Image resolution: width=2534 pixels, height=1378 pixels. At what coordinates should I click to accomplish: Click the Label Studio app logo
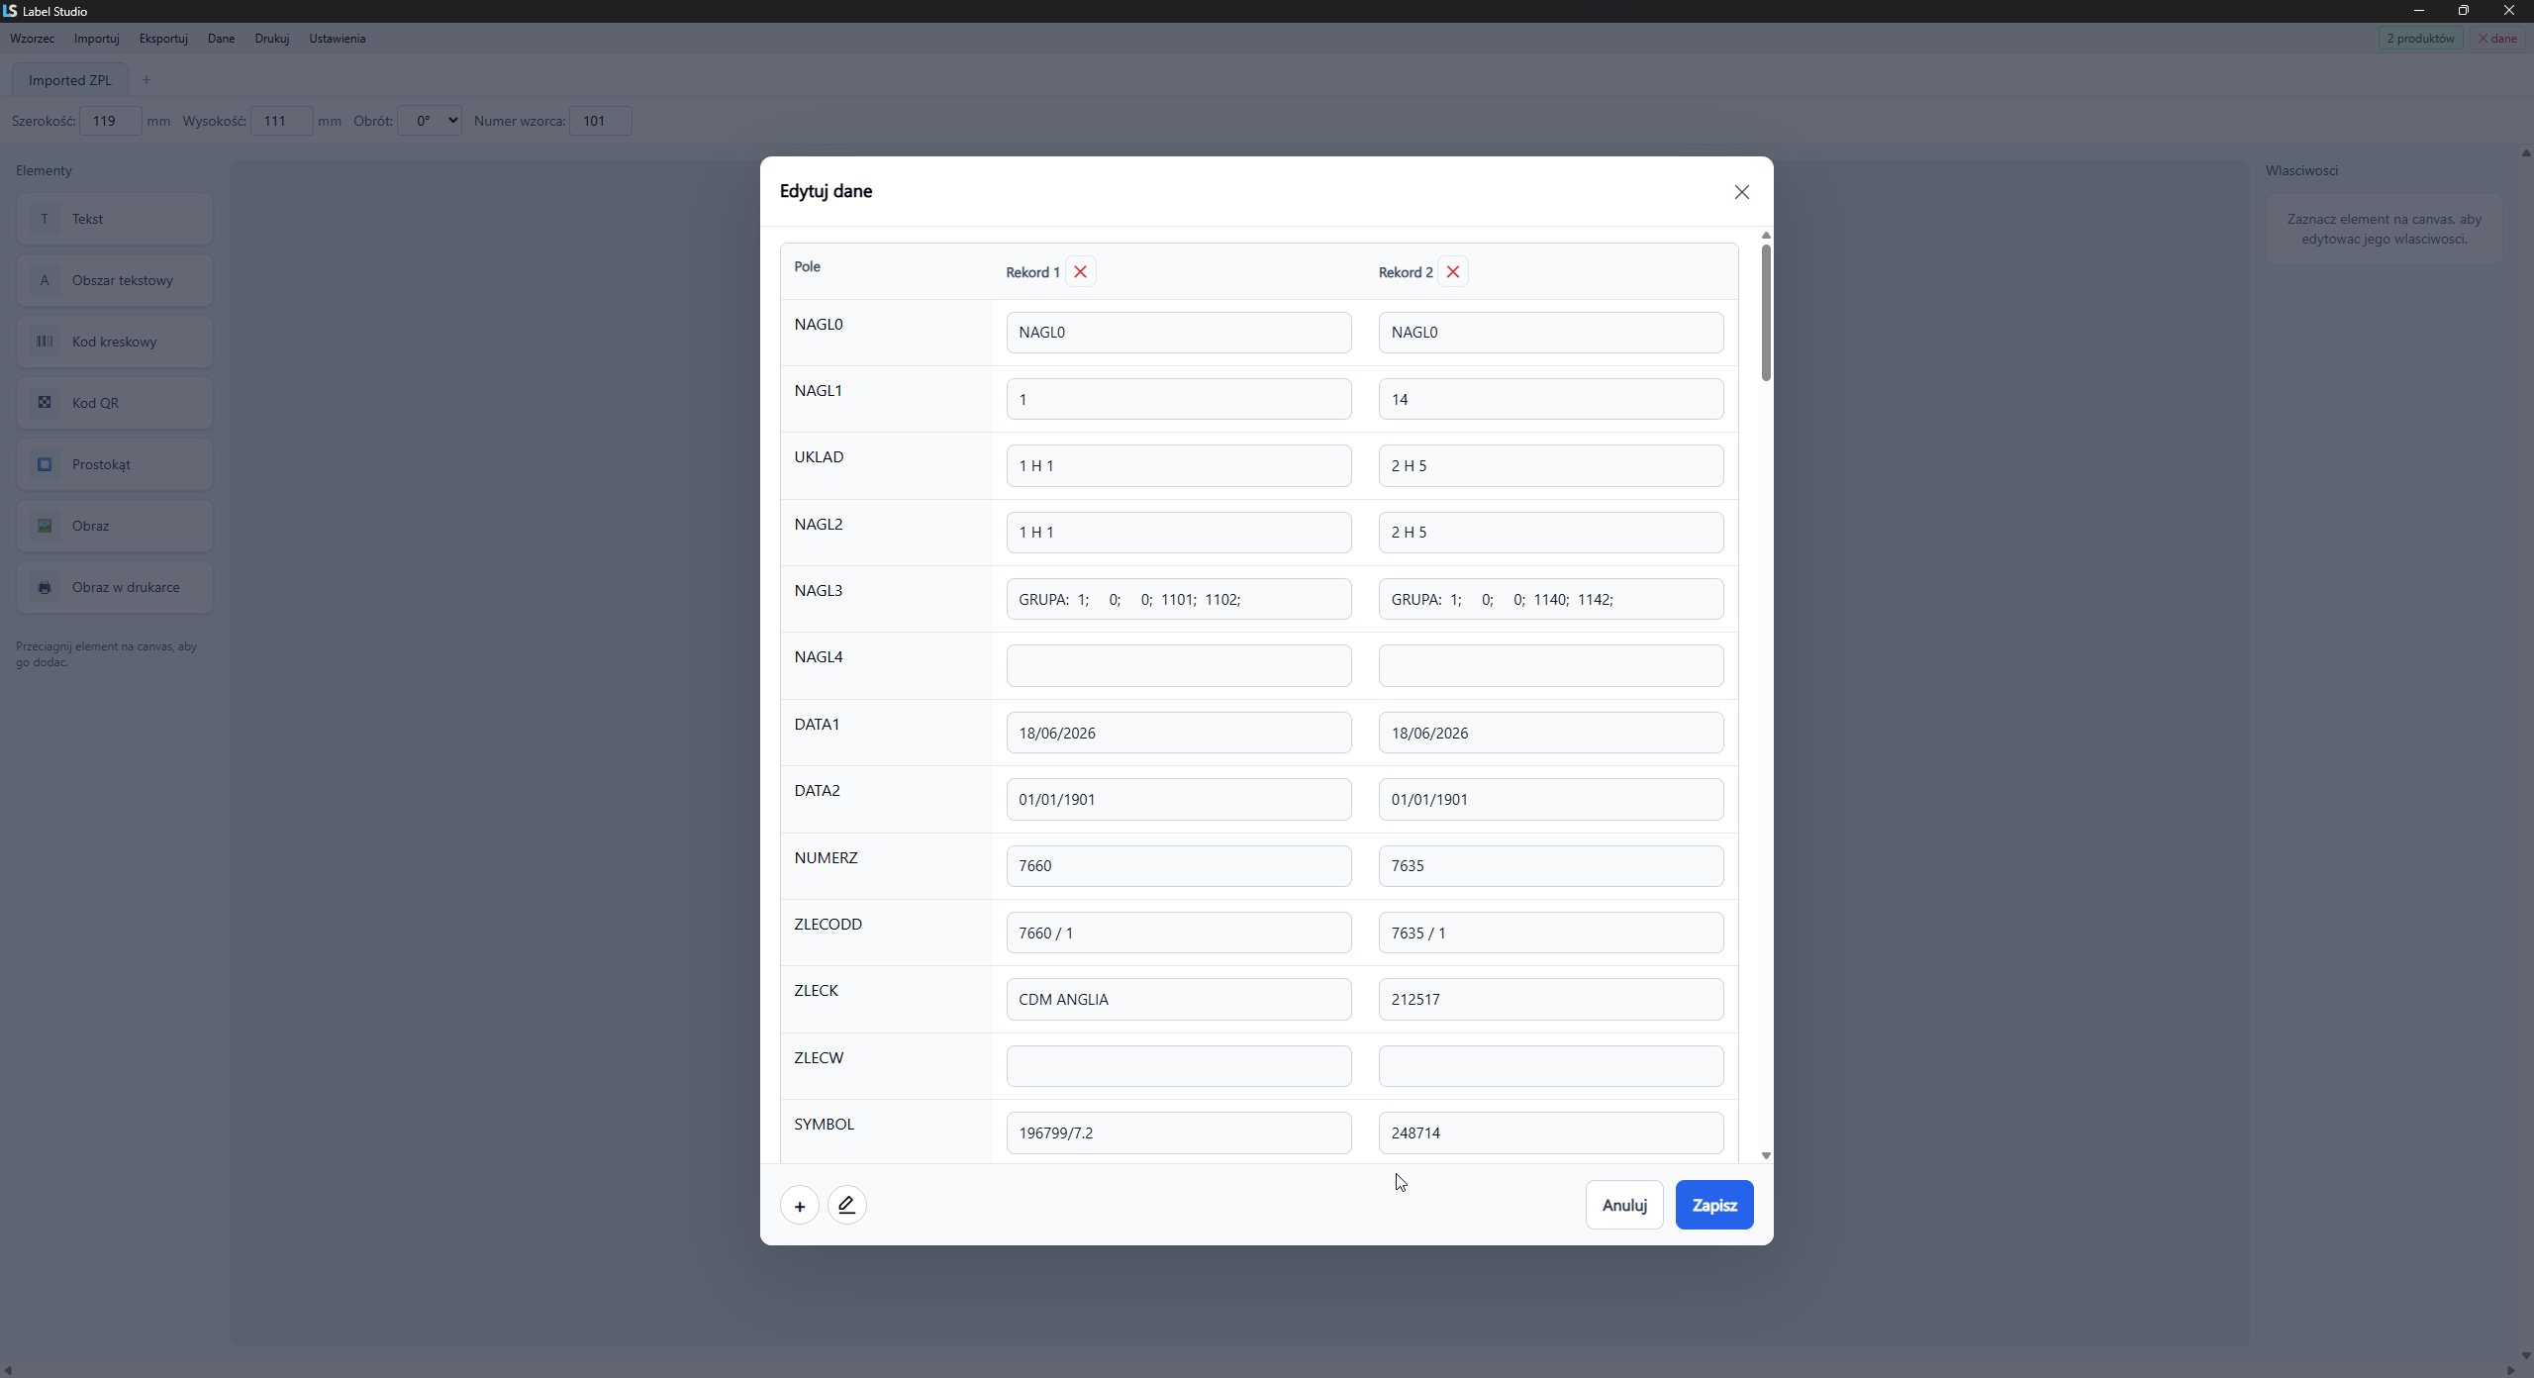pos(10,11)
